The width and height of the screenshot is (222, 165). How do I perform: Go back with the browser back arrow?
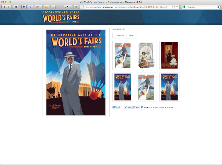[4, 7]
